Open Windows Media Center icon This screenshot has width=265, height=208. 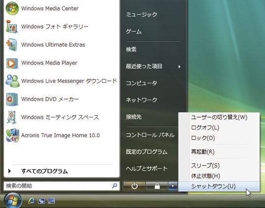[x=12, y=8]
